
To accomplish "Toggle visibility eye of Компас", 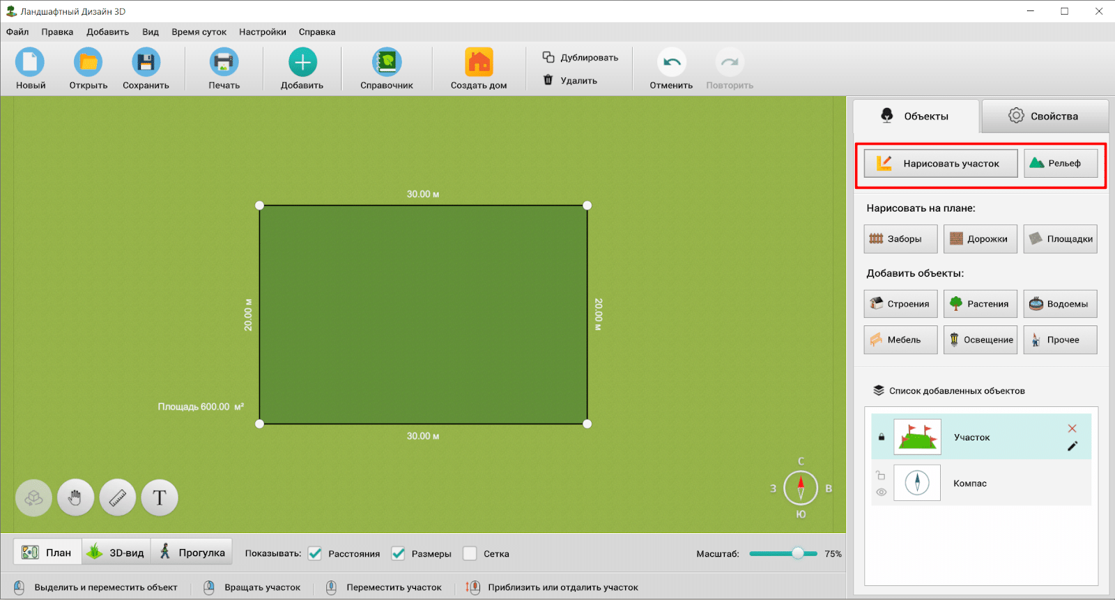I will [881, 492].
